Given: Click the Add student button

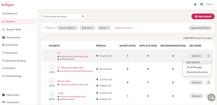Looking at the screenshot, I should coord(203,16).
